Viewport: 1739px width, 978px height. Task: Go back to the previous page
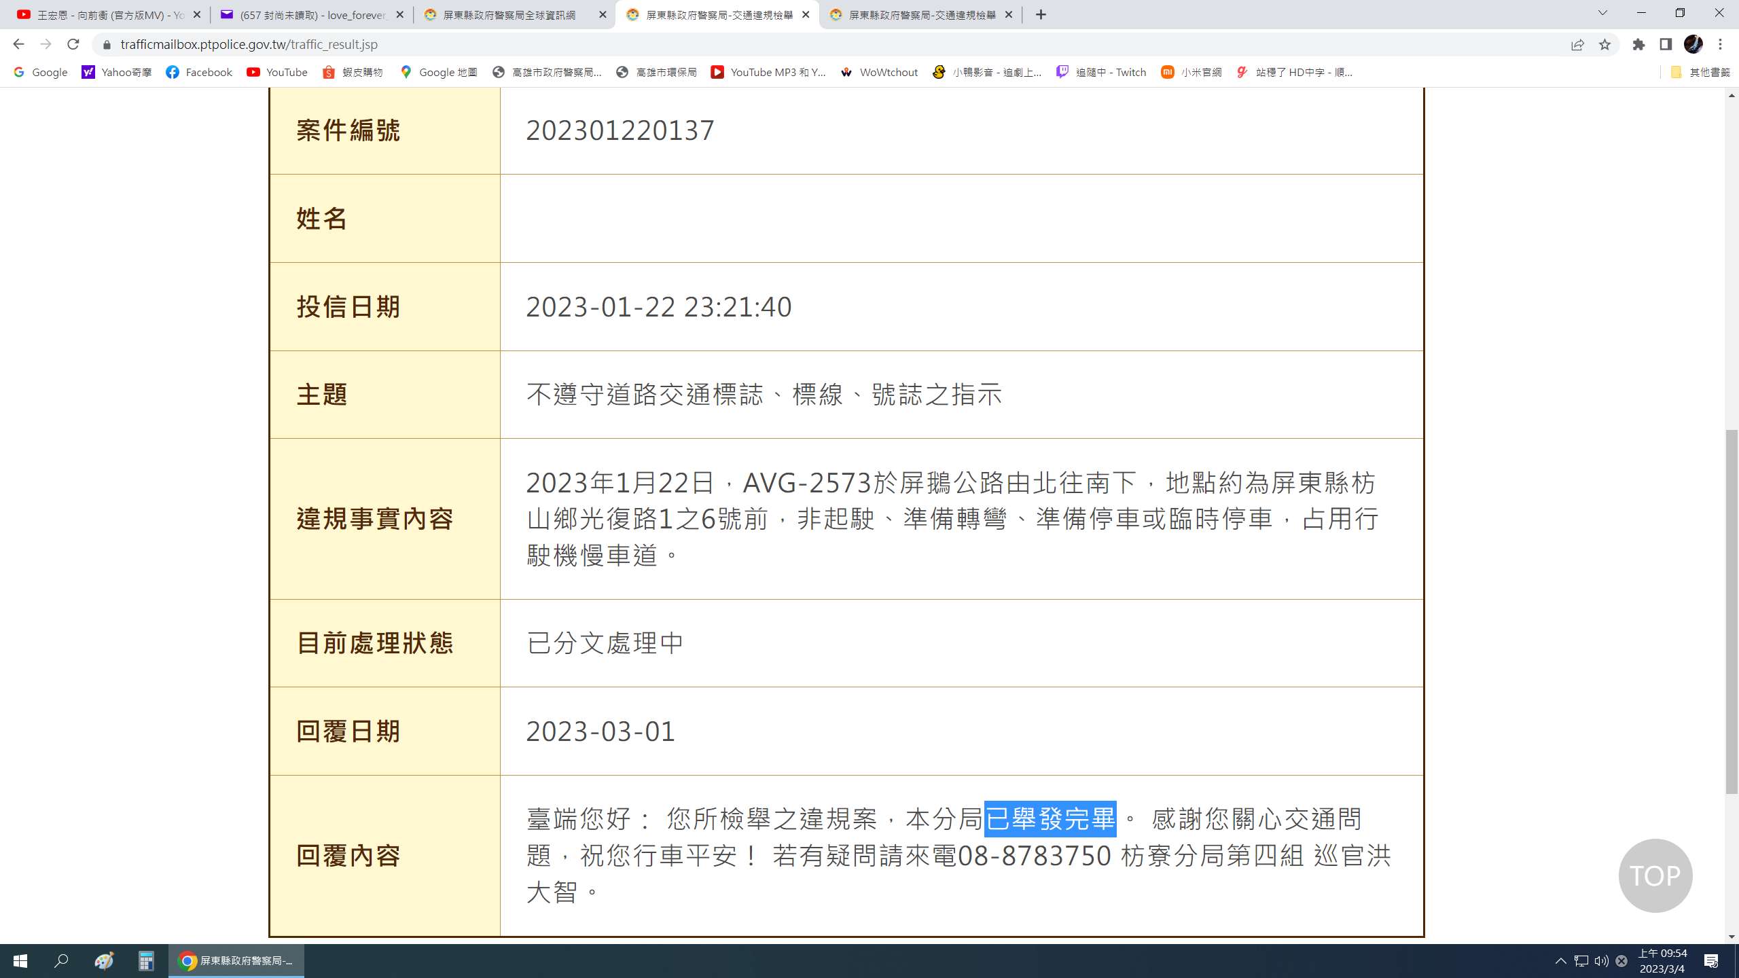pos(18,44)
